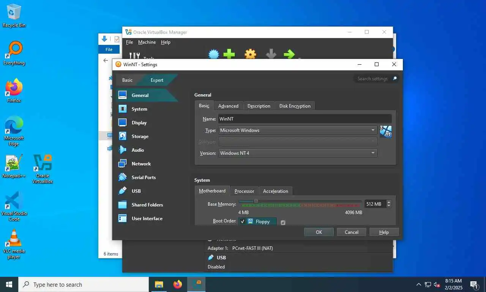Click the Cancel button

point(352,232)
